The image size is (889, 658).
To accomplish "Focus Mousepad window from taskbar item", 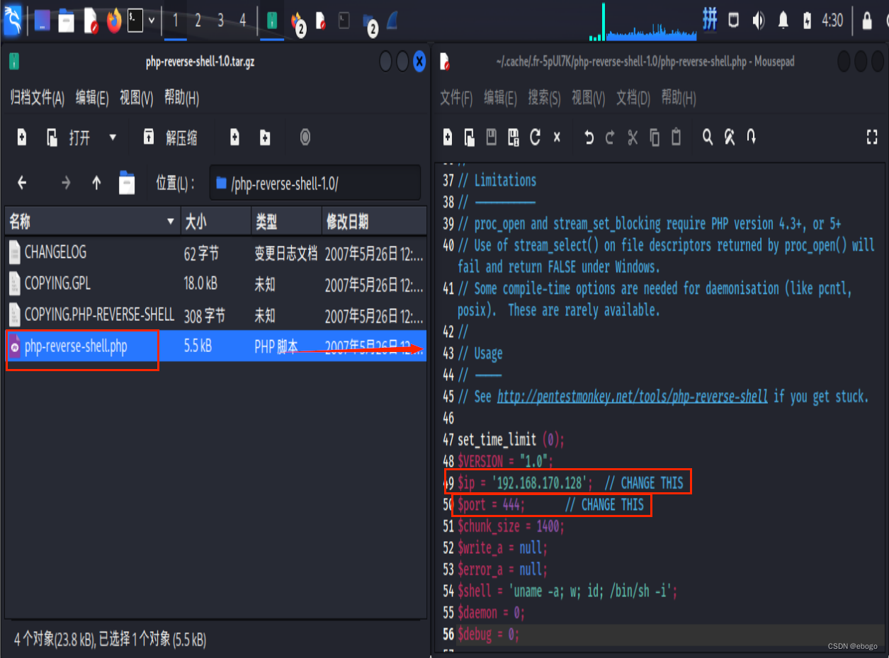I will 320,21.
